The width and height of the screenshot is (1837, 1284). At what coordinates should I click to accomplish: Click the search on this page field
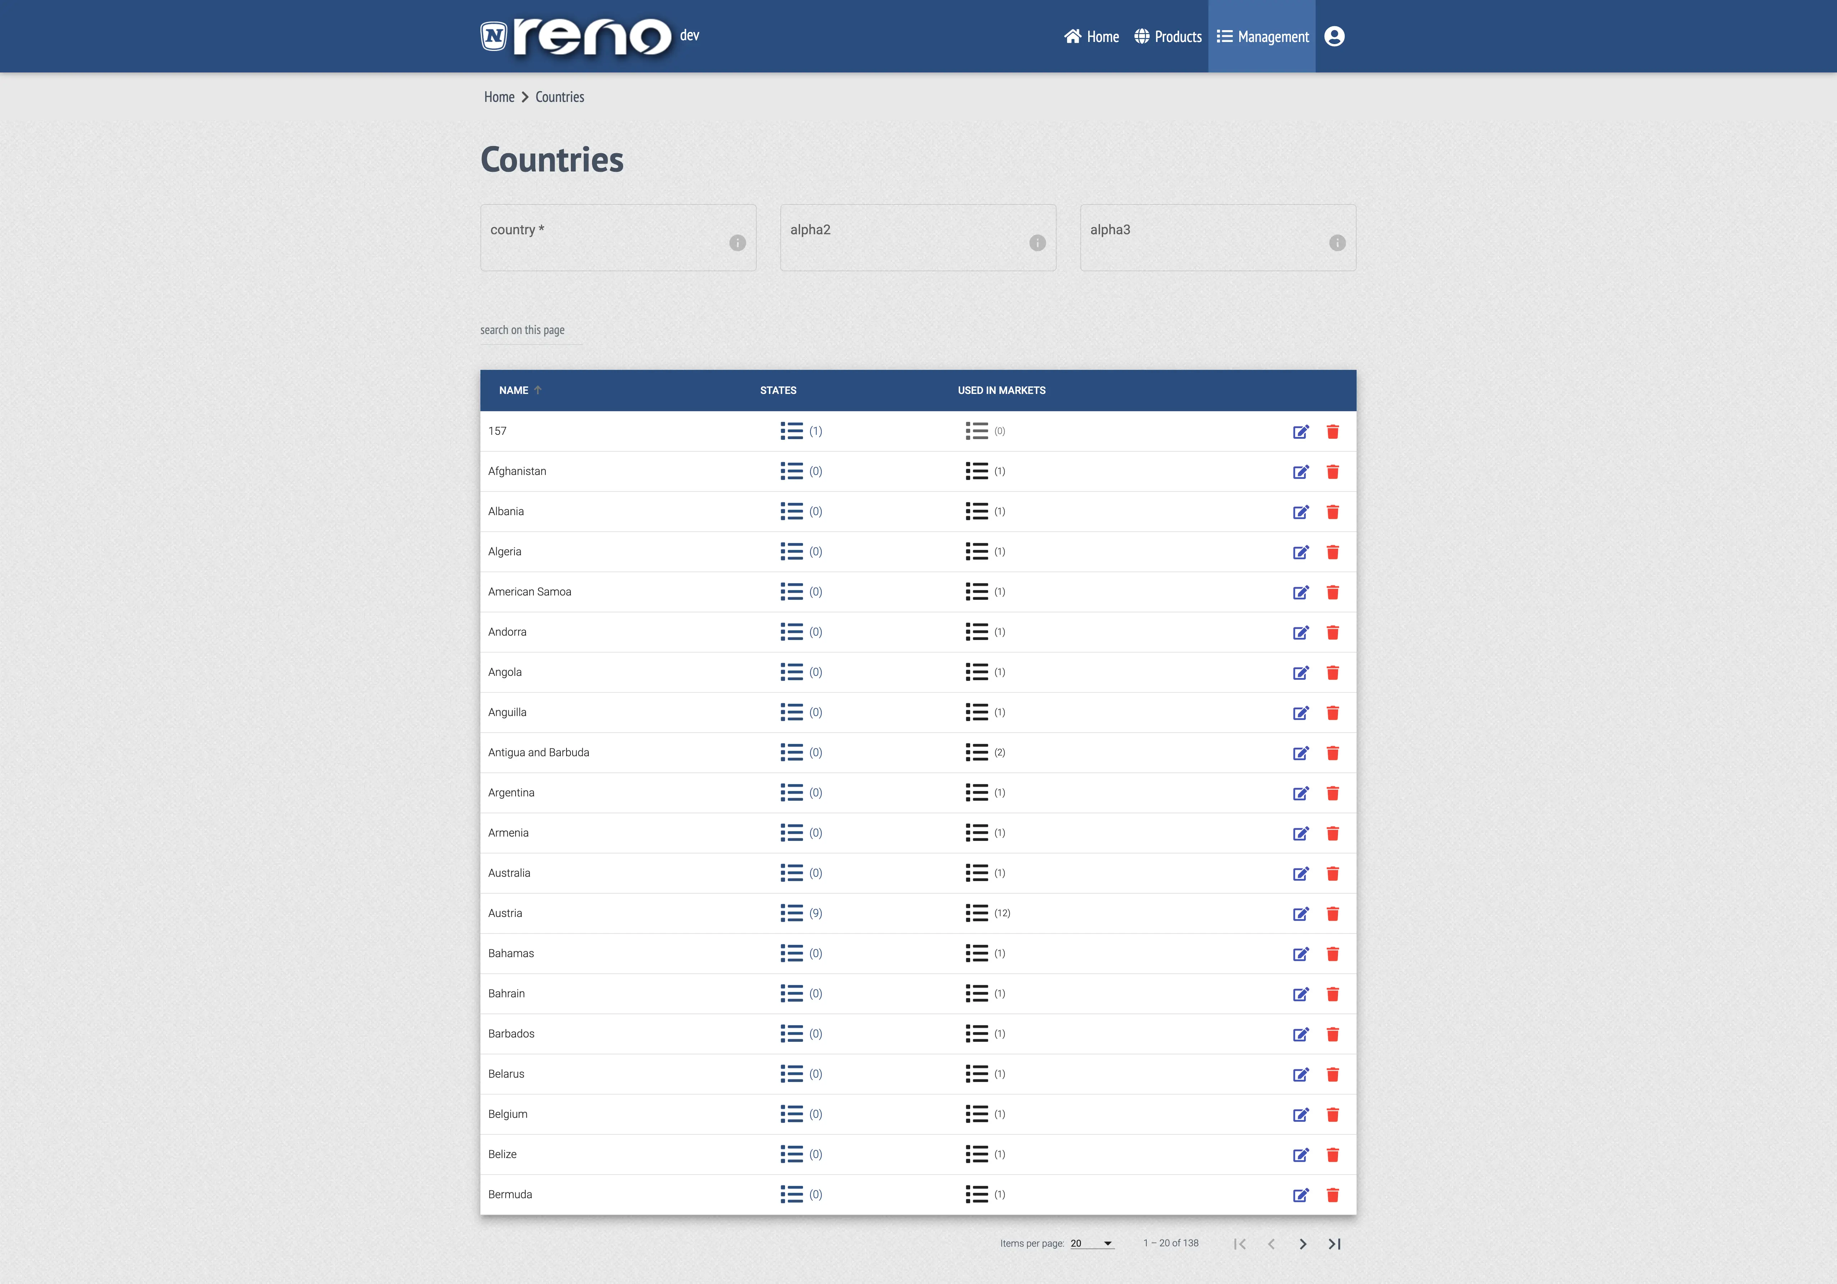click(x=530, y=330)
